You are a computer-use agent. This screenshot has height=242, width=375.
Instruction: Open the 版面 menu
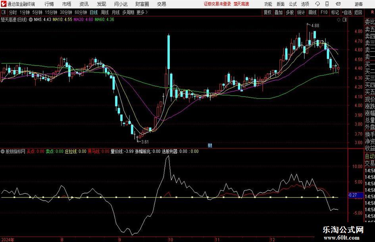pos(281,4)
